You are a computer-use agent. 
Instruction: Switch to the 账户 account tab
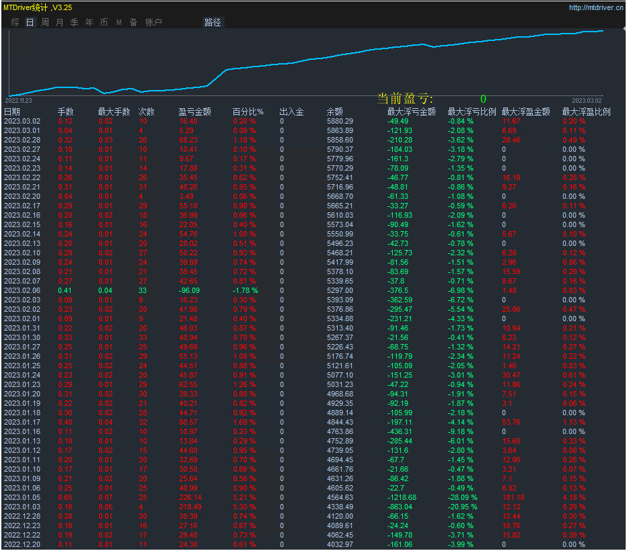tap(153, 22)
